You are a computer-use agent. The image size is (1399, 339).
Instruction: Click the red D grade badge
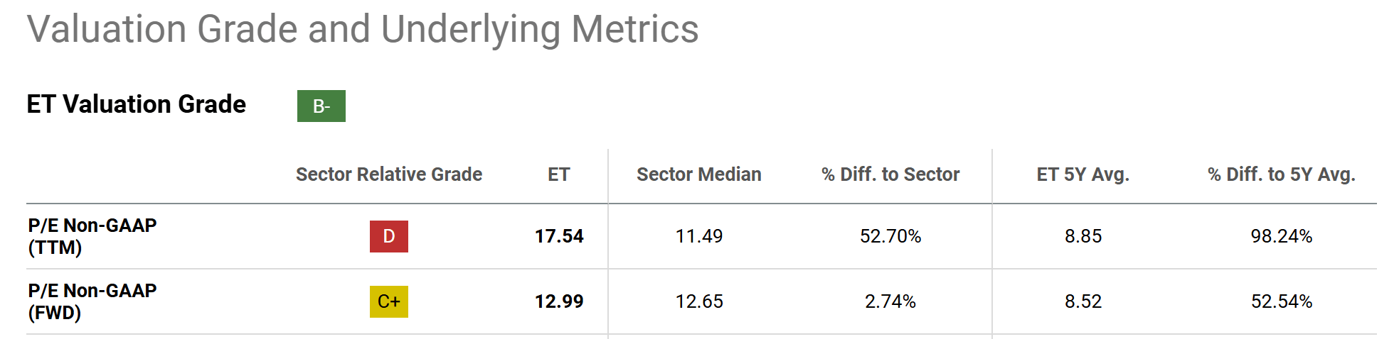coord(388,236)
